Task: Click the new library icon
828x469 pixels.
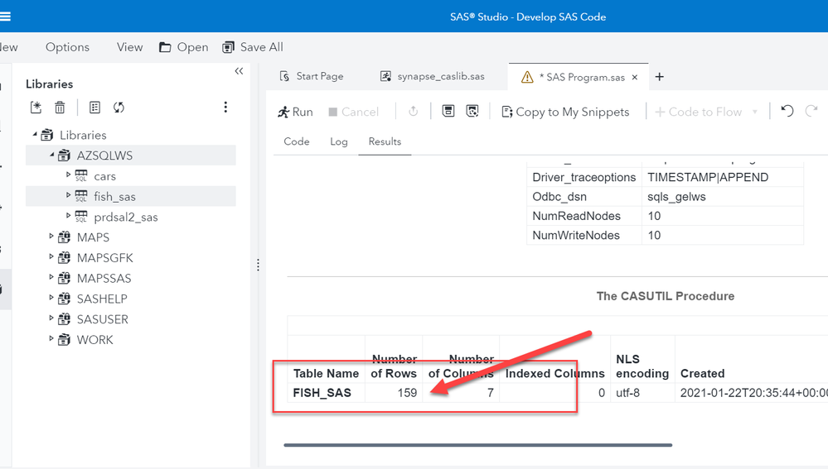Action: point(36,108)
